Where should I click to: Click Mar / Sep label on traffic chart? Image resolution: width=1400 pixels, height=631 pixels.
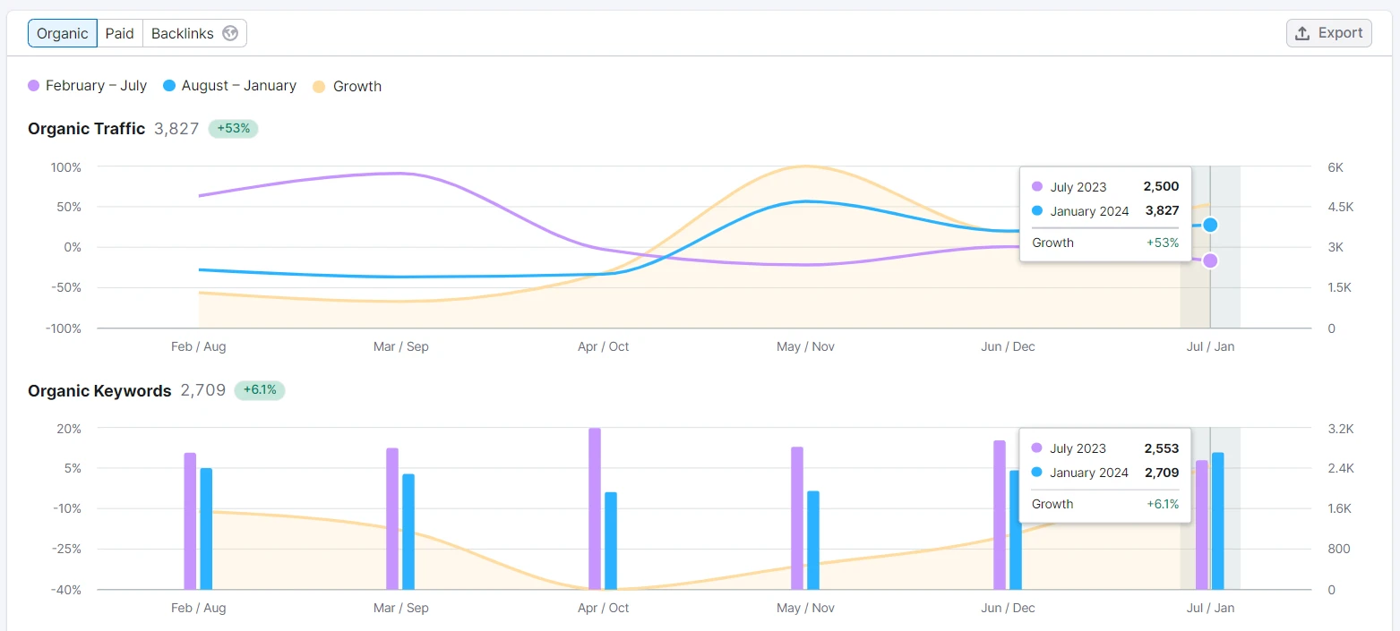pos(401,346)
